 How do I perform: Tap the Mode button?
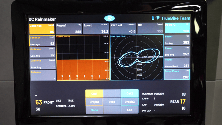pos(94,110)
